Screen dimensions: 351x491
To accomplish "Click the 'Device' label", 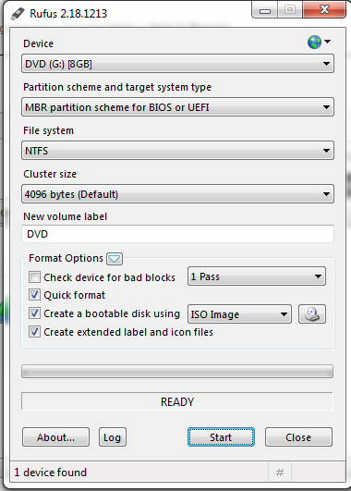I will pyautogui.click(x=38, y=43).
